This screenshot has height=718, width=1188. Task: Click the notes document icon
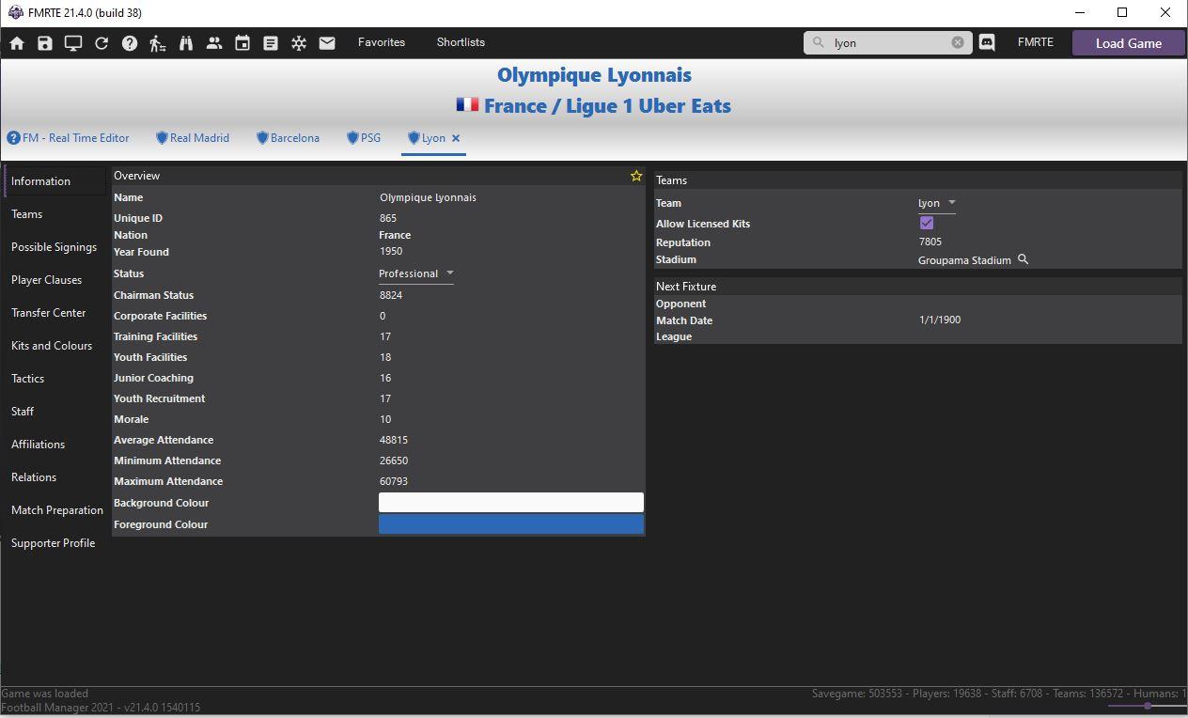click(x=271, y=43)
